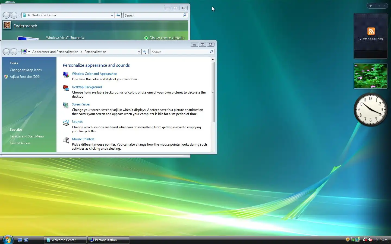Viewport: 391px width, 244px height.
Task: Open Window Color and Appearance link
Action: (94, 74)
